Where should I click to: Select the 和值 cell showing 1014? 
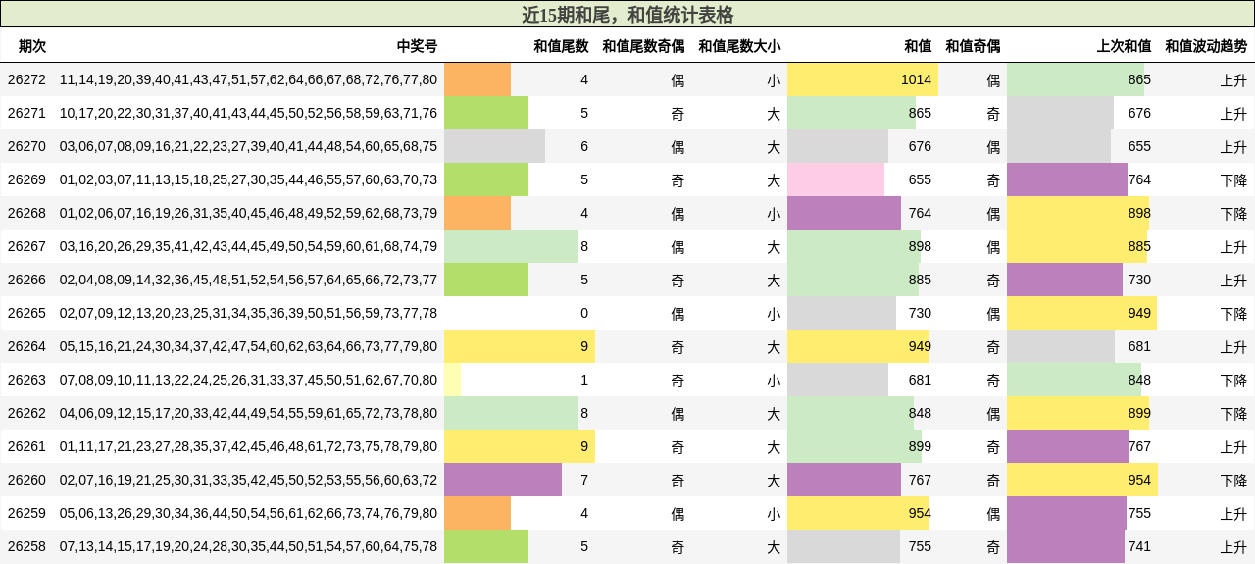[863, 79]
